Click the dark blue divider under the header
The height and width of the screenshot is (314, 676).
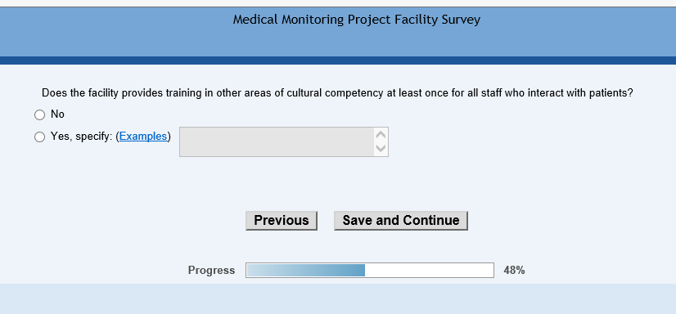338,61
